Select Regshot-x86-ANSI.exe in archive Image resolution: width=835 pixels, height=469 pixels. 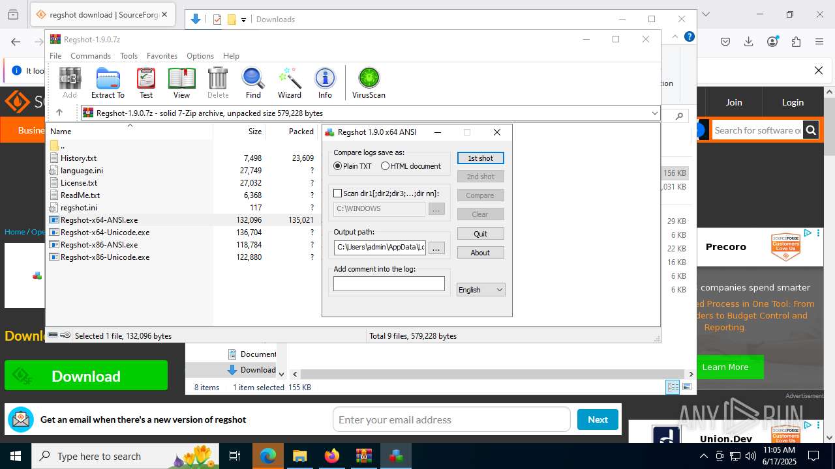[x=99, y=245]
